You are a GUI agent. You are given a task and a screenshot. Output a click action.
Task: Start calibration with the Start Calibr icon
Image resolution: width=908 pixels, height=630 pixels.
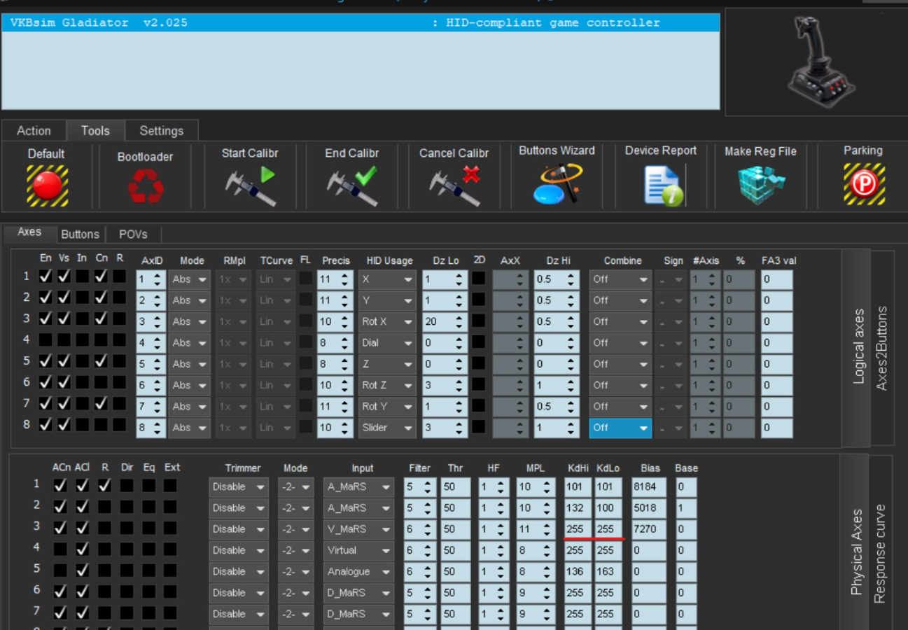click(x=250, y=185)
